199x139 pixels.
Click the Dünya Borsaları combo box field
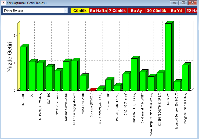35,10
